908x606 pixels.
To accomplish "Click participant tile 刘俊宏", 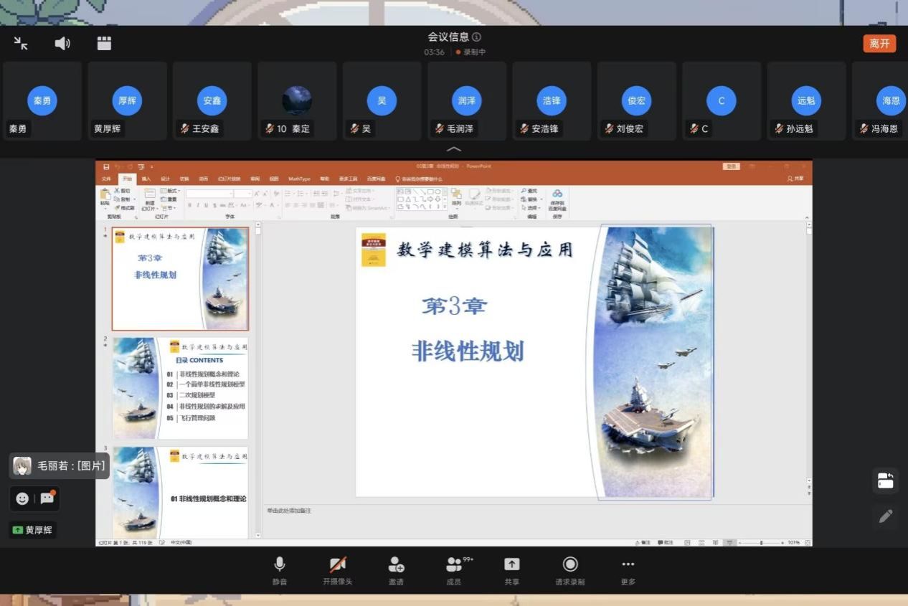I will coord(636,101).
